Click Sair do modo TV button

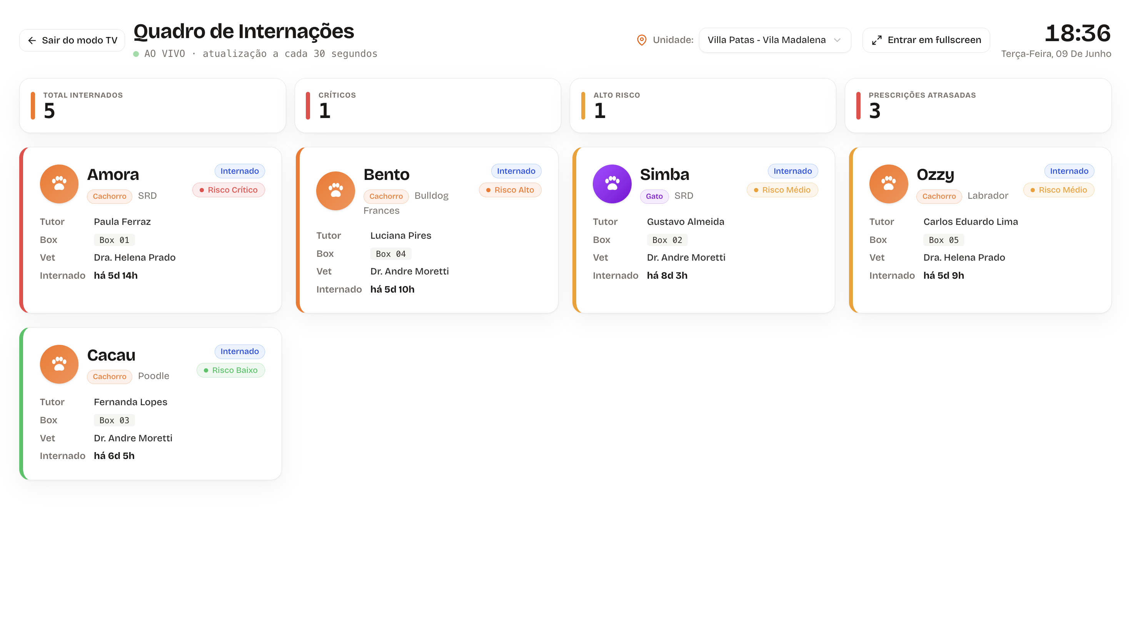pyautogui.click(x=72, y=41)
